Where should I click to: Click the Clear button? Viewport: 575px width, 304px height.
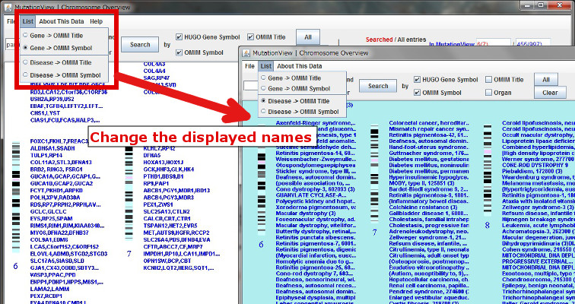pos(550,92)
